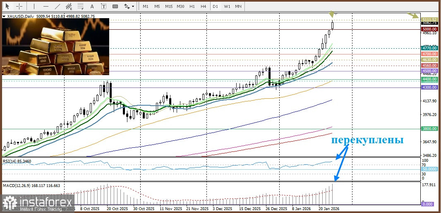Select the text 'A' tool
The width and height of the screenshot is (441, 213).
point(92,7)
